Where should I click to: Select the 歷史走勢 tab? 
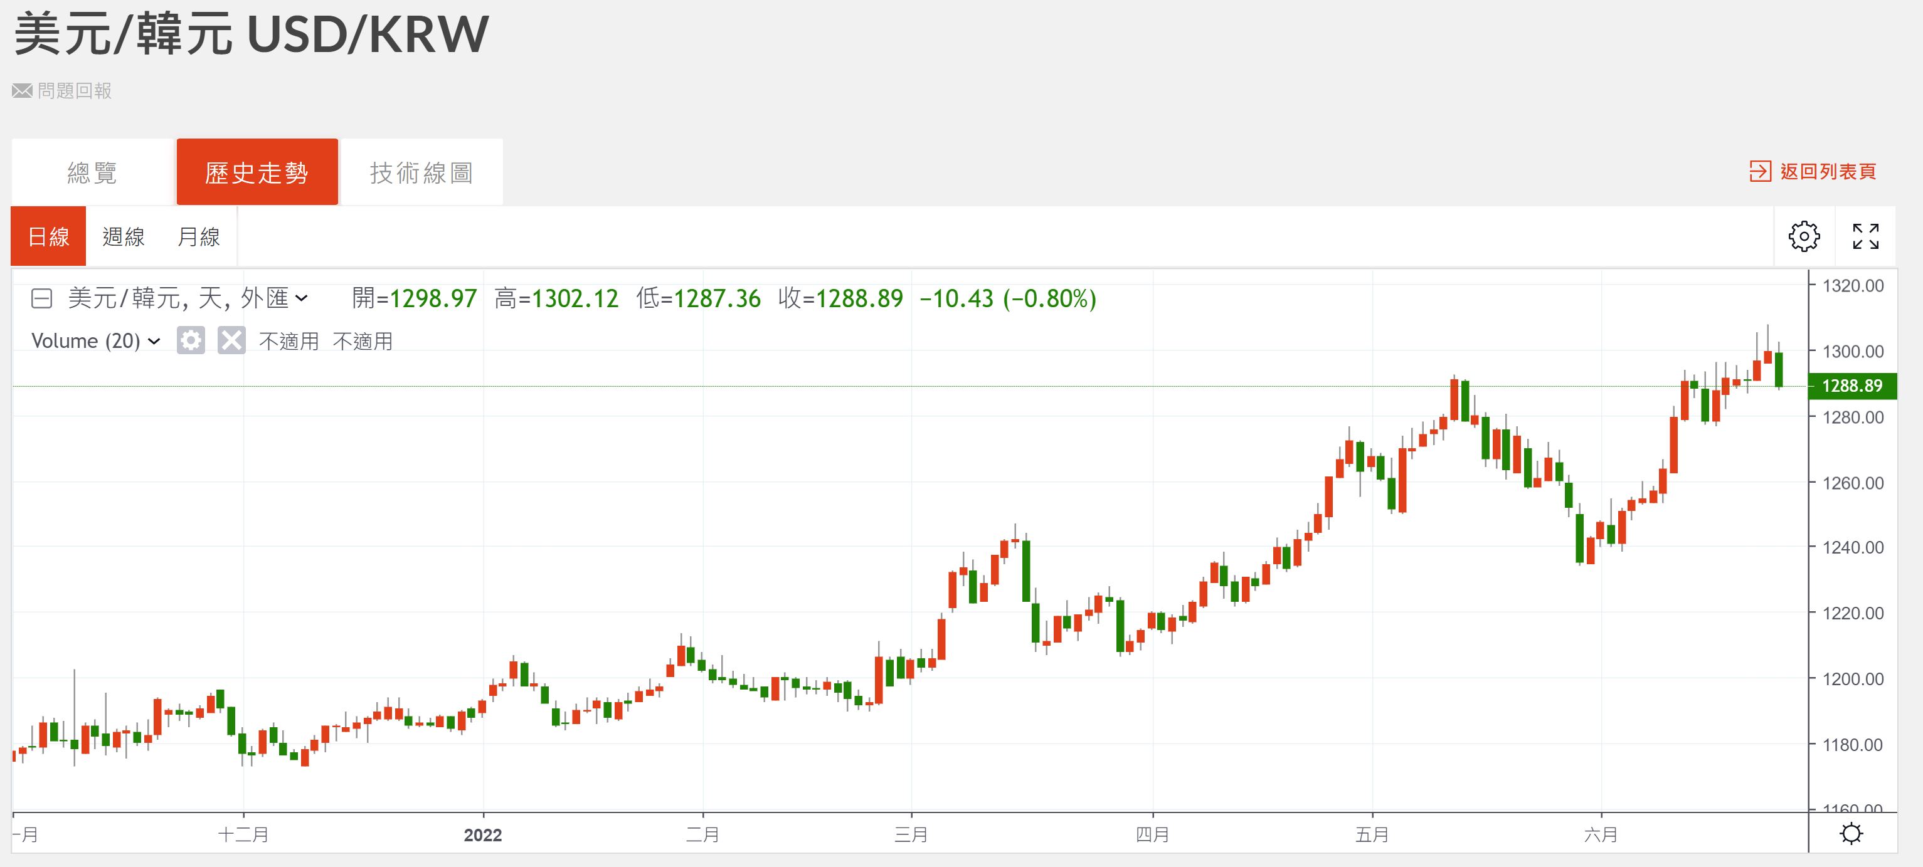(257, 172)
